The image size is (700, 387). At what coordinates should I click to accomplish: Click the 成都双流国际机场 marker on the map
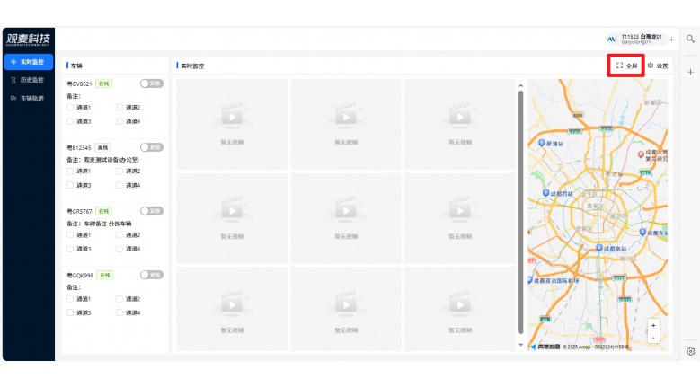click(530, 280)
